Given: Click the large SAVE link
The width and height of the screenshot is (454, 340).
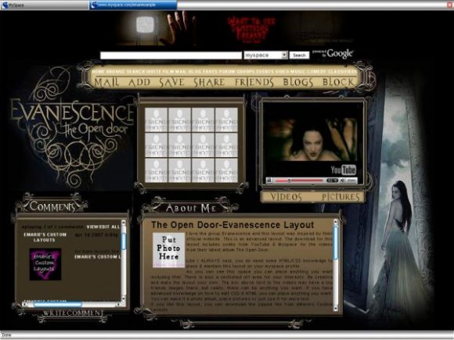Looking at the screenshot, I should point(171,82).
